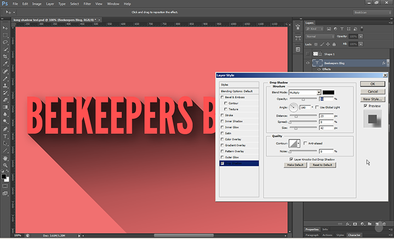Click the New Style... button
The width and height of the screenshot is (394, 239).
pyautogui.click(x=373, y=99)
